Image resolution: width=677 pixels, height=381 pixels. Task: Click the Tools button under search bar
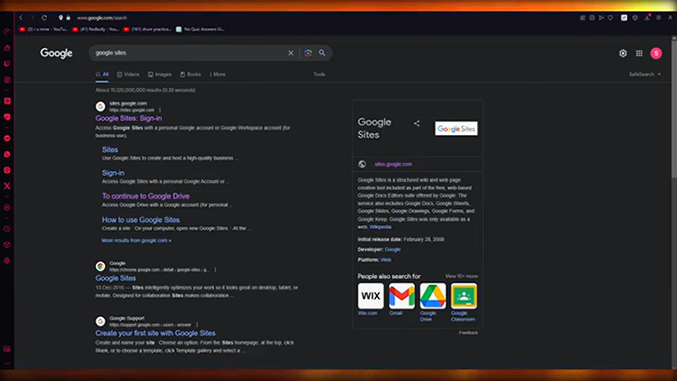(x=319, y=74)
